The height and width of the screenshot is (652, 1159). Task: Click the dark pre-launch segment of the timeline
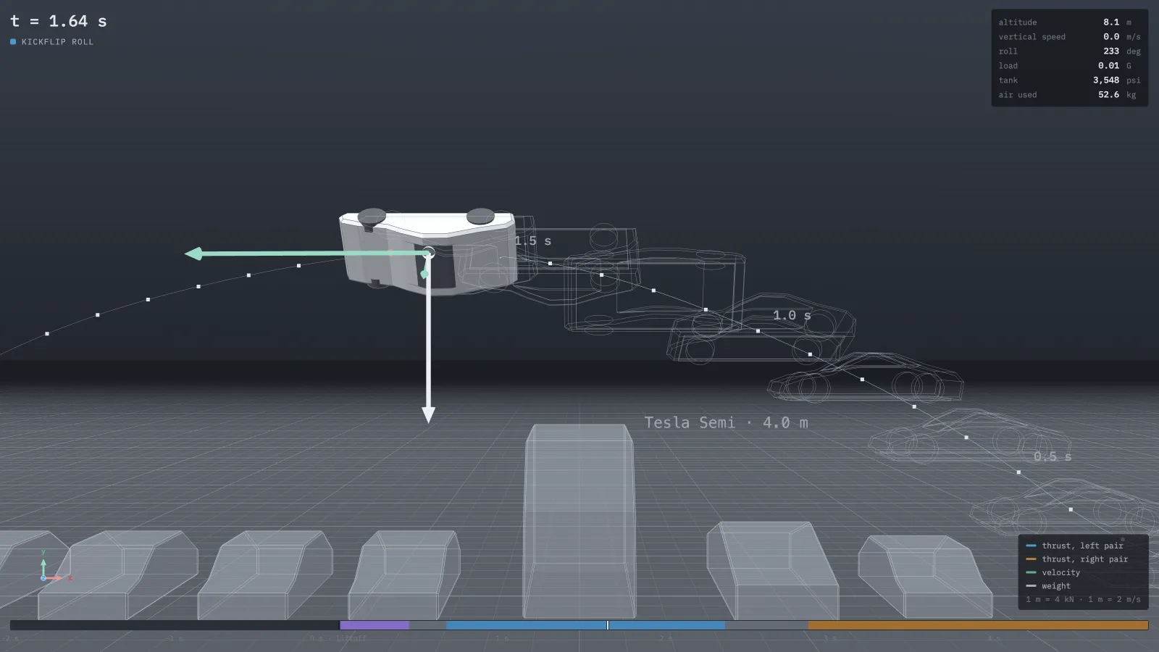pos(175,625)
